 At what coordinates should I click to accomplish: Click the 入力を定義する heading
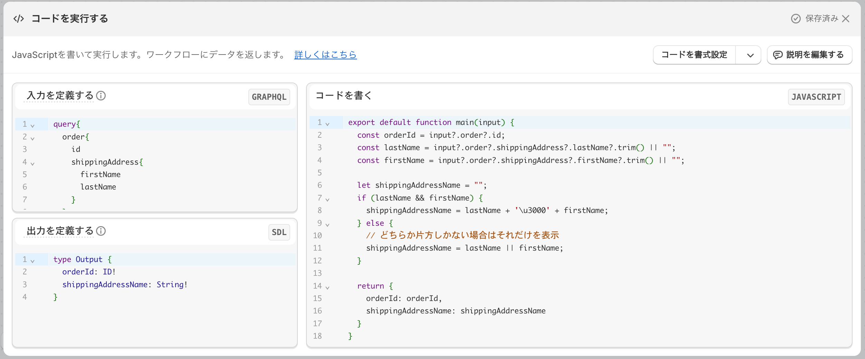[60, 96]
